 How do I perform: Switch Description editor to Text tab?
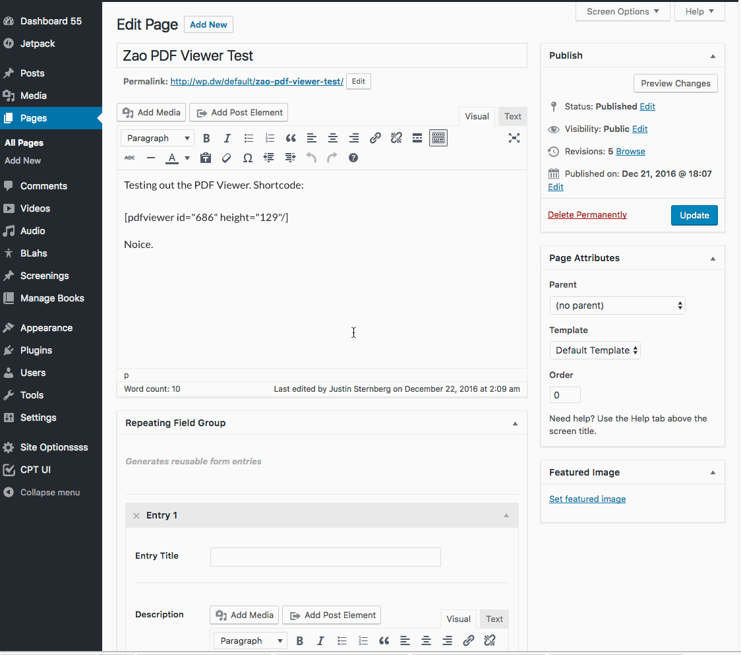point(494,619)
